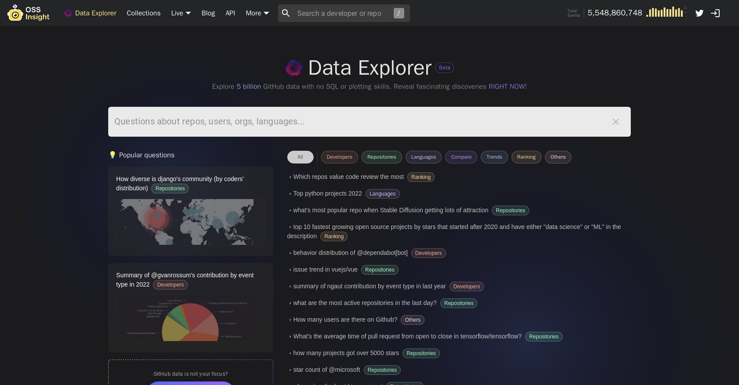
Task: Click the search magnifier icon
Action: point(286,13)
